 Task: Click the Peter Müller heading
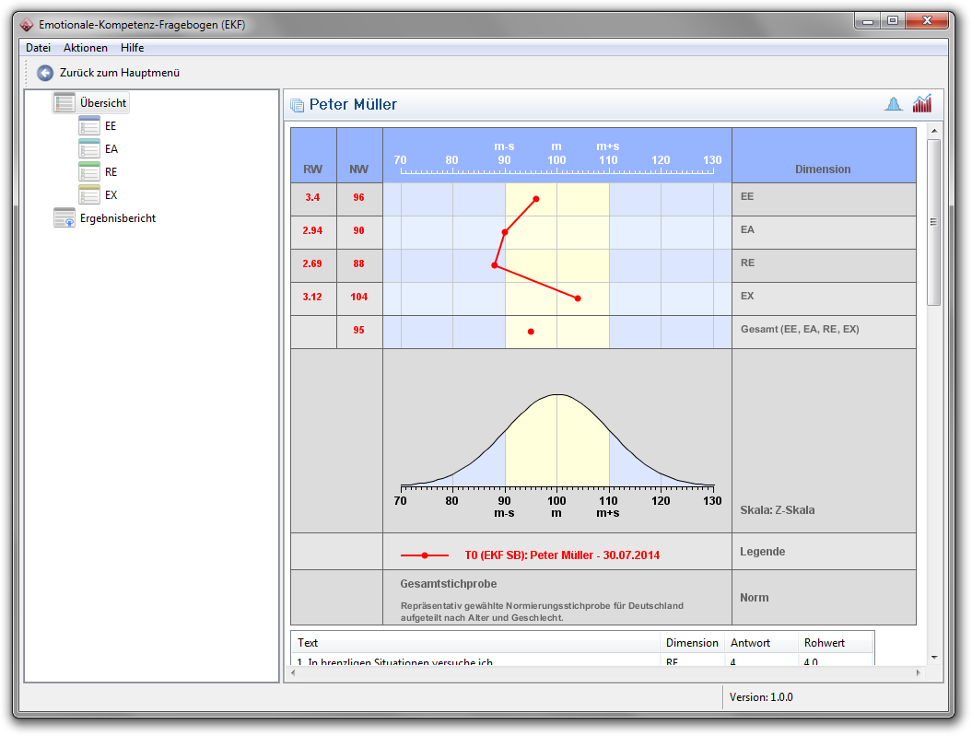(x=354, y=104)
